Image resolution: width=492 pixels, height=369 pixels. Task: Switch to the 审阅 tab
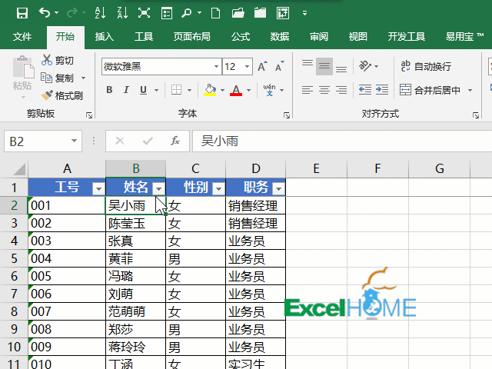coord(319,37)
